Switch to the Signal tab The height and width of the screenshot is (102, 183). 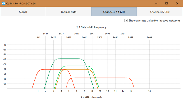click(23, 12)
